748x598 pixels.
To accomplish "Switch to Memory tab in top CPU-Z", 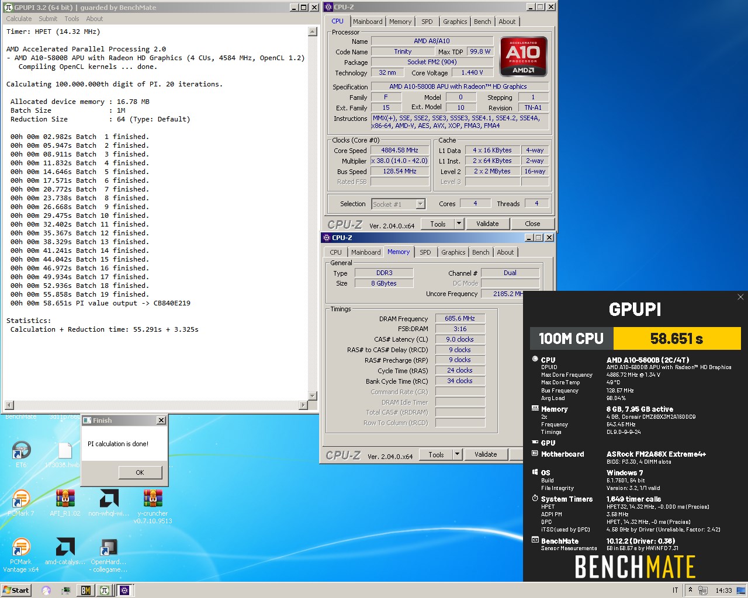I will [x=400, y=22].
